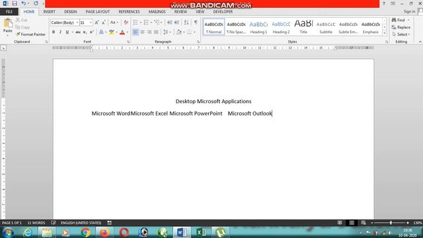Screen dimensions: 423x238
Task: Grow the font size
Action: click(x=96, y=22)
